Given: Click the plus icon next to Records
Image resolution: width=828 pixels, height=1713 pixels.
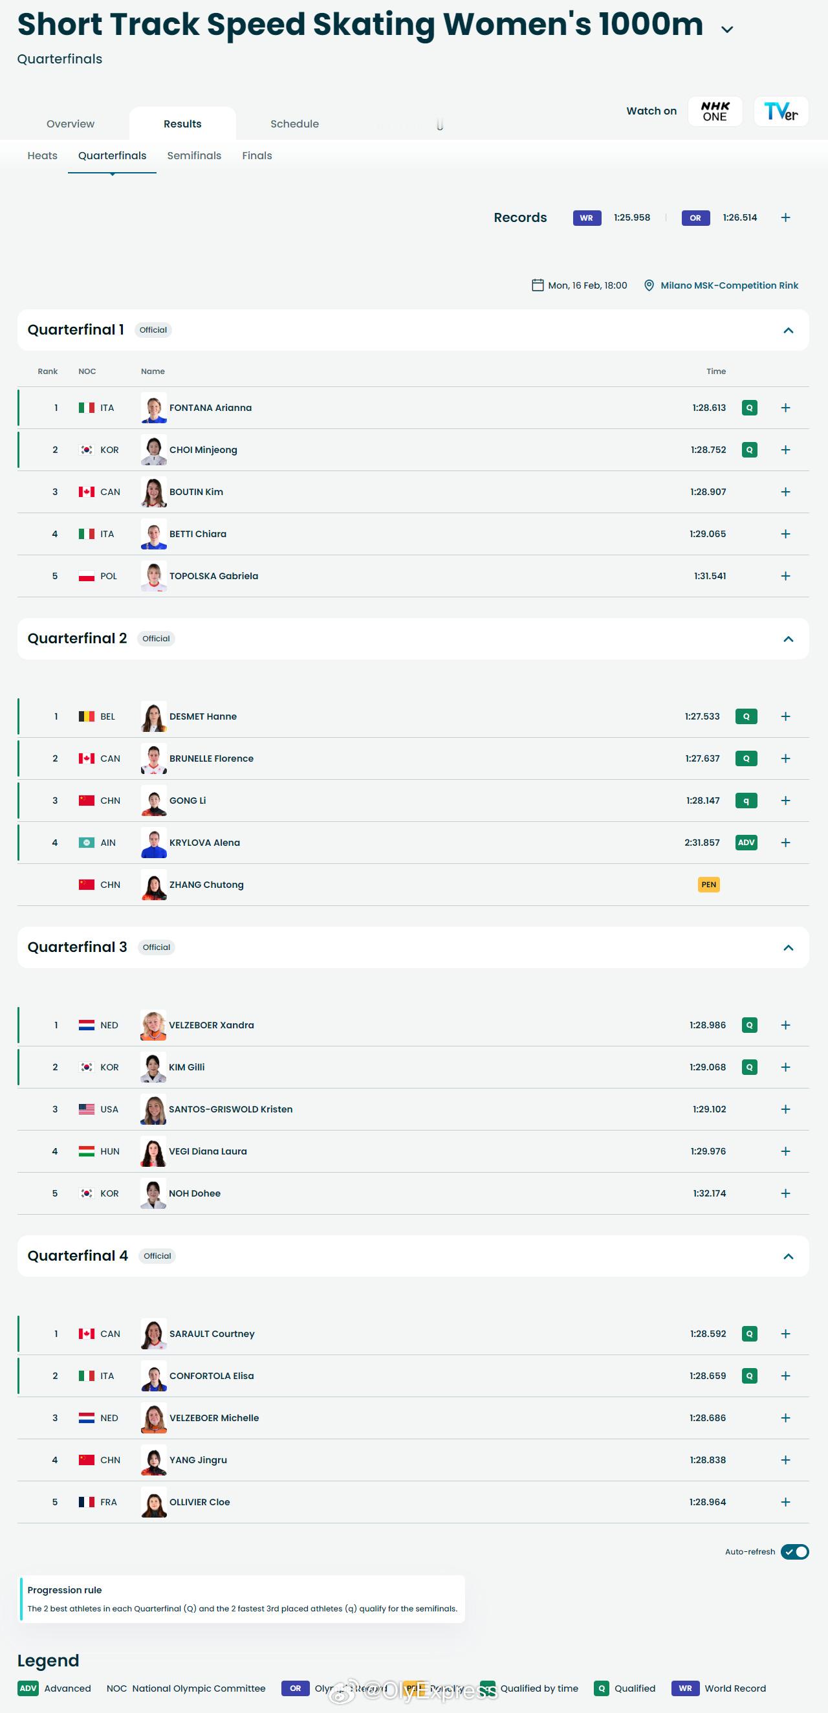Looking at the screenshot, I should tap(785, 217).
